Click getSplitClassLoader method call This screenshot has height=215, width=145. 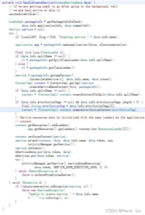[65, 60]
